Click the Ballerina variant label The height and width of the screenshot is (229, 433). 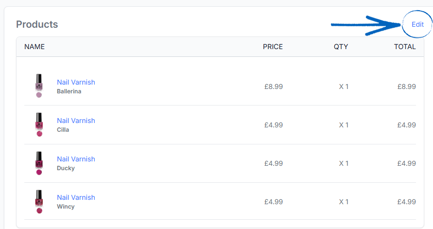tap(69, 91)
